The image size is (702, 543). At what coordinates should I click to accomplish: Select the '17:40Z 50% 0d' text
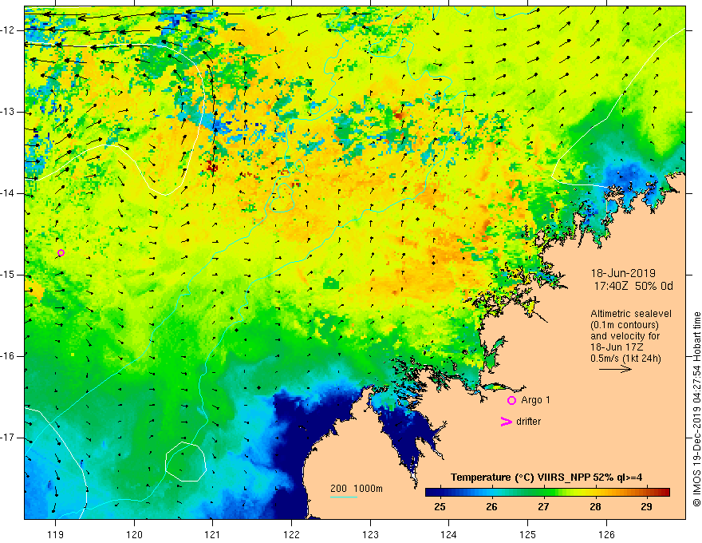tap(633, 286)
